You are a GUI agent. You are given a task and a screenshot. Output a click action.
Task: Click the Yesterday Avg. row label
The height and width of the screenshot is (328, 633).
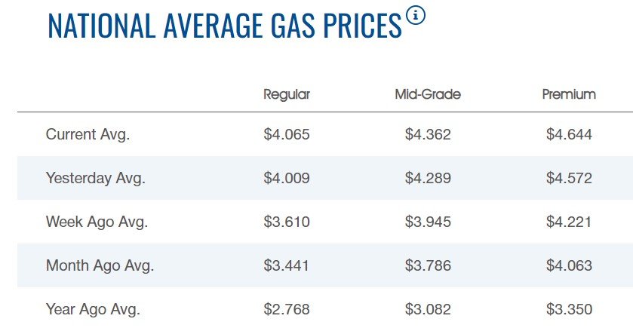pyautogui.click(x=96, y=179)
